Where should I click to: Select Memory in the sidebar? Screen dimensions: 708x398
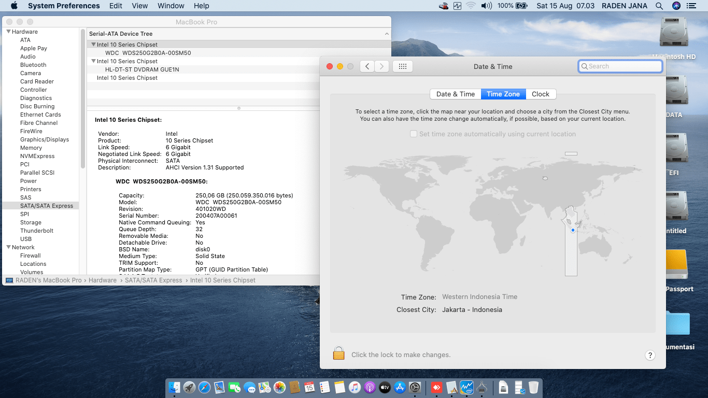[31, 148]
